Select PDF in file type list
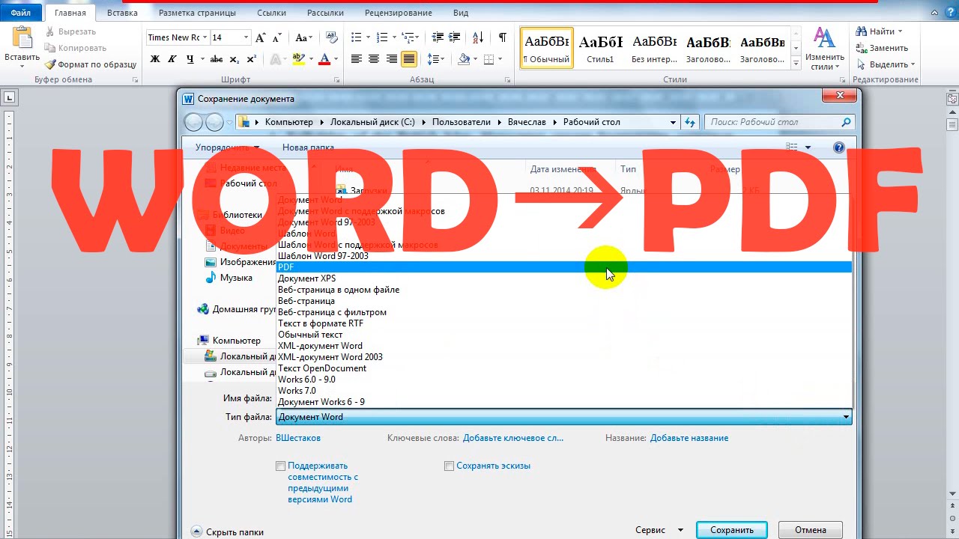Image resolution: width=959 pixels, height=539 pixels. pyautogui.click(x=564, y=267)
